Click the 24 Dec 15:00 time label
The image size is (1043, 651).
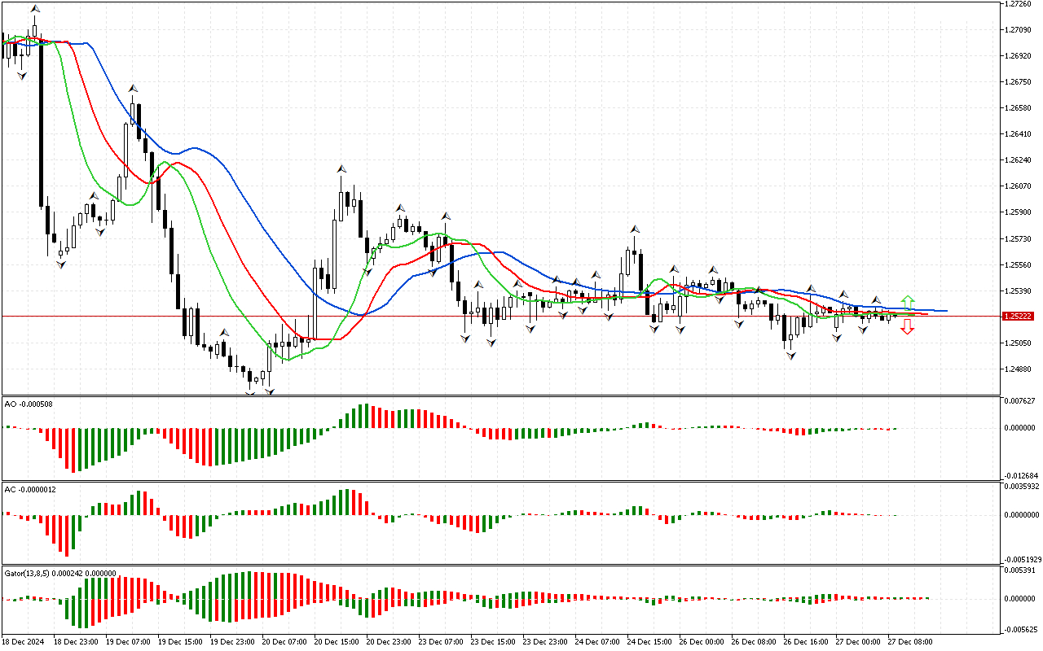pyautogui.click(x=649, y=642)
